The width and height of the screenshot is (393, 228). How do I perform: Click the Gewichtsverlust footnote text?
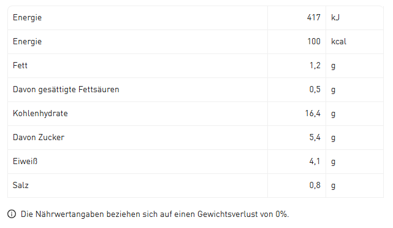[155, 214]
